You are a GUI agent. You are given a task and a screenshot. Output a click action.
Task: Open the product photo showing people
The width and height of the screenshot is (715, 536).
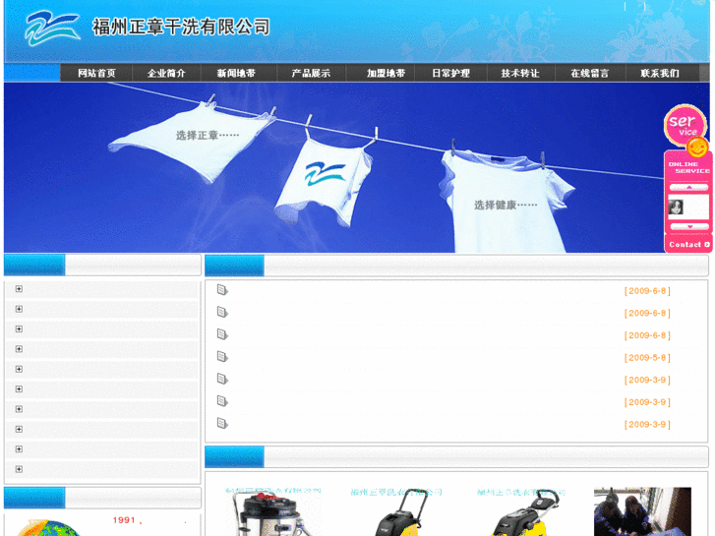(x=642, y=511)
